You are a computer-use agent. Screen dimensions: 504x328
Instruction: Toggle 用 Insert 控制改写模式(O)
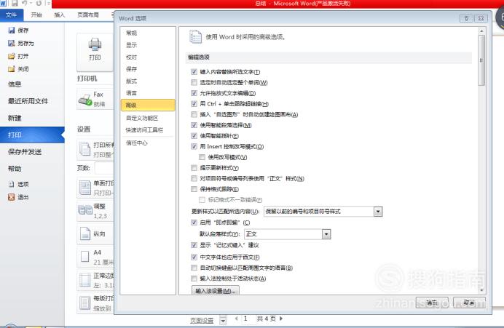tap(194, 146)
